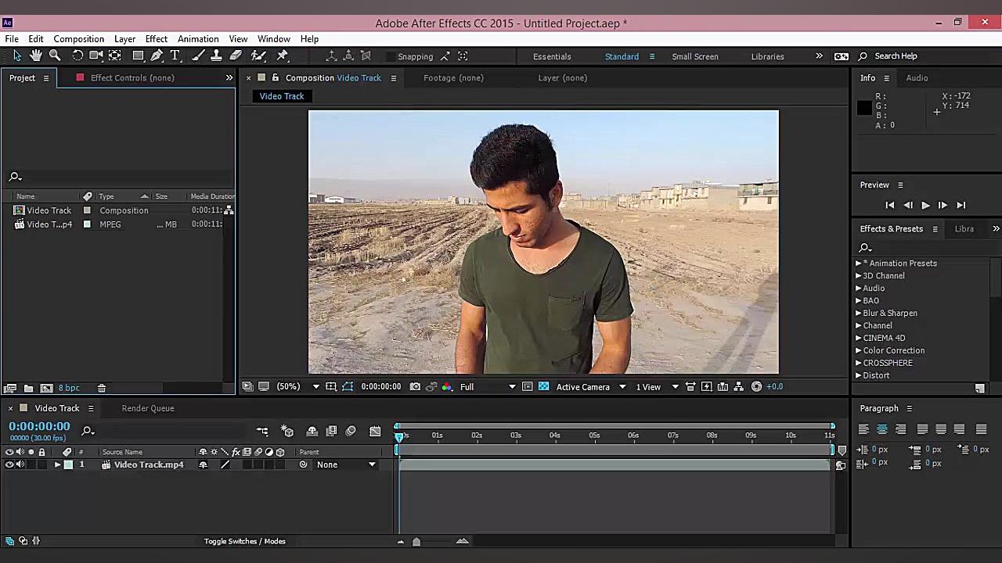Toggle the transparency grid
This screenshot has height=563, width=1002.
tap(543, 386)
